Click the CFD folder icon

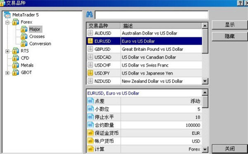click(16, 58)
